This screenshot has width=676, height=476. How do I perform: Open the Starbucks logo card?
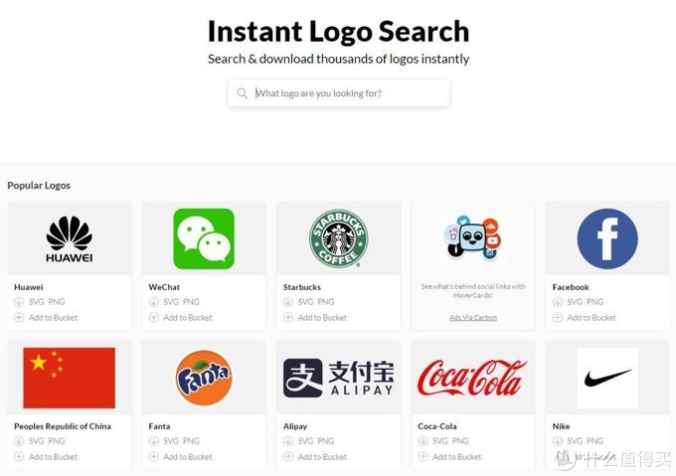(x=338, y=238)
